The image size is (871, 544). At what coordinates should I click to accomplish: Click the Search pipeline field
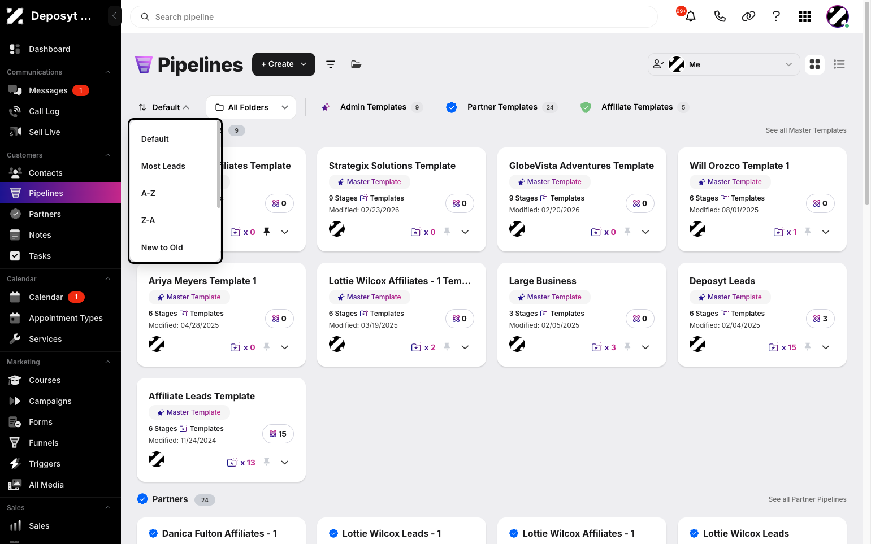click(x=394, y=17)
